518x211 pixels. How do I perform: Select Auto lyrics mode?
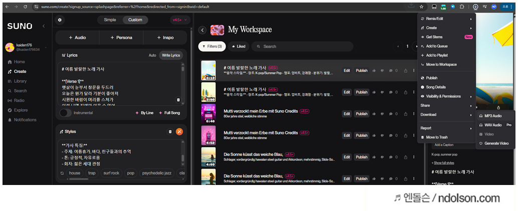152,55
